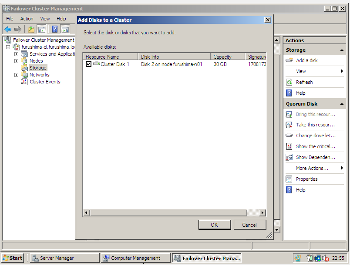Switch to Server Manager on taskbar

coord(65,258)
